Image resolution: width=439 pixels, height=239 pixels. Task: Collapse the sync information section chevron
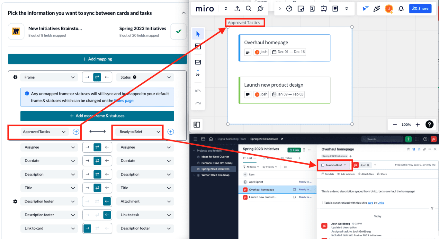coord(184,13)
